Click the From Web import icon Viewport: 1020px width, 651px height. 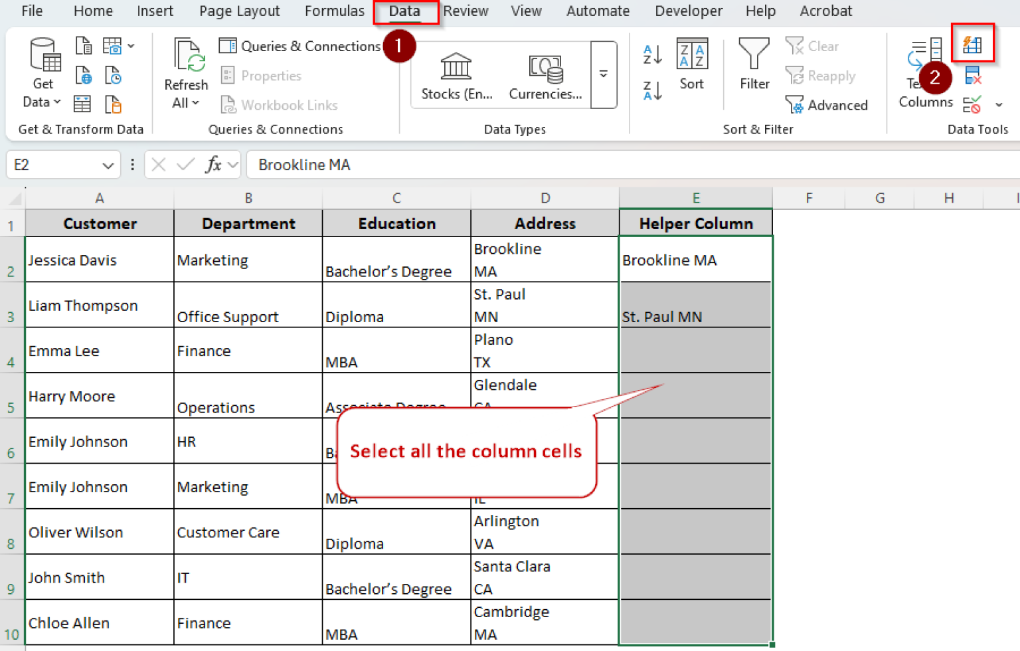(83, 75)
